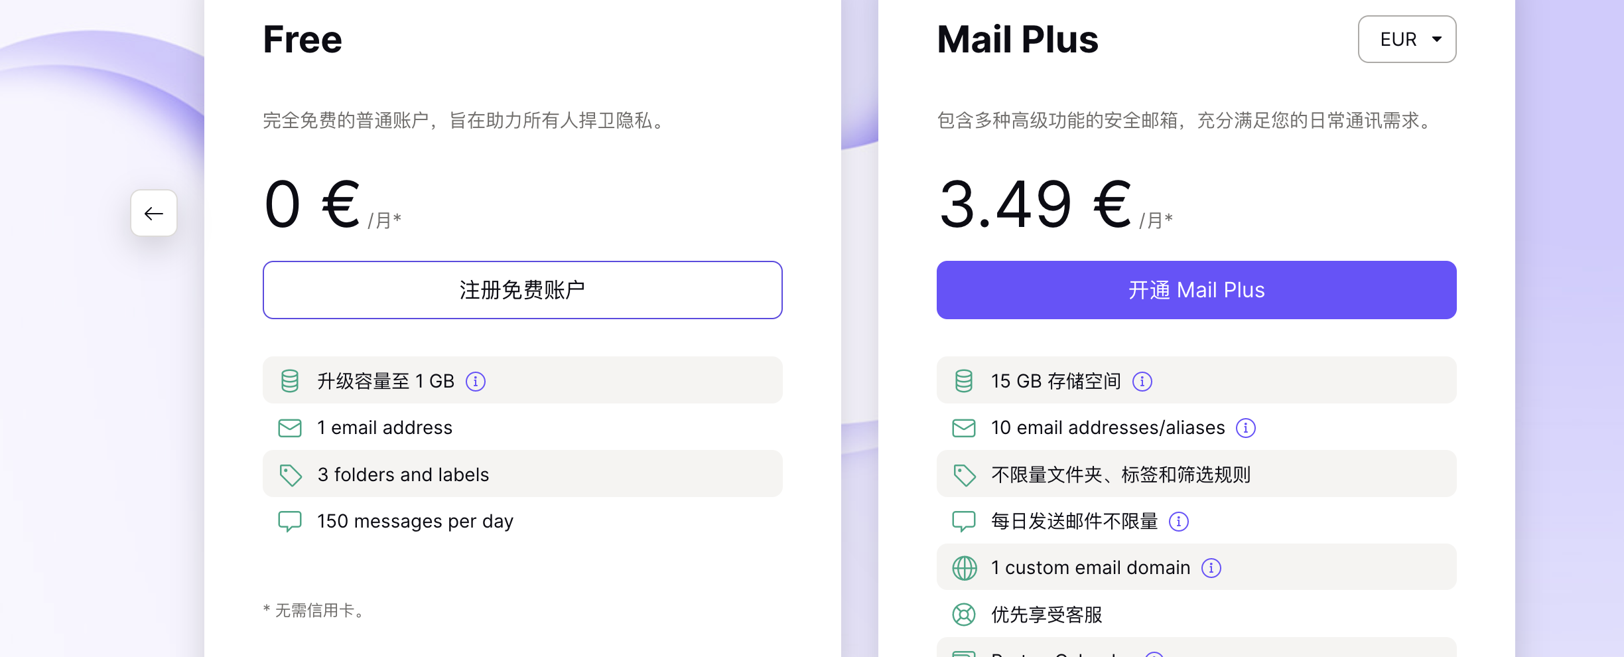Show info for 10 email addresses/aliases

click(x=1246, y=428)
